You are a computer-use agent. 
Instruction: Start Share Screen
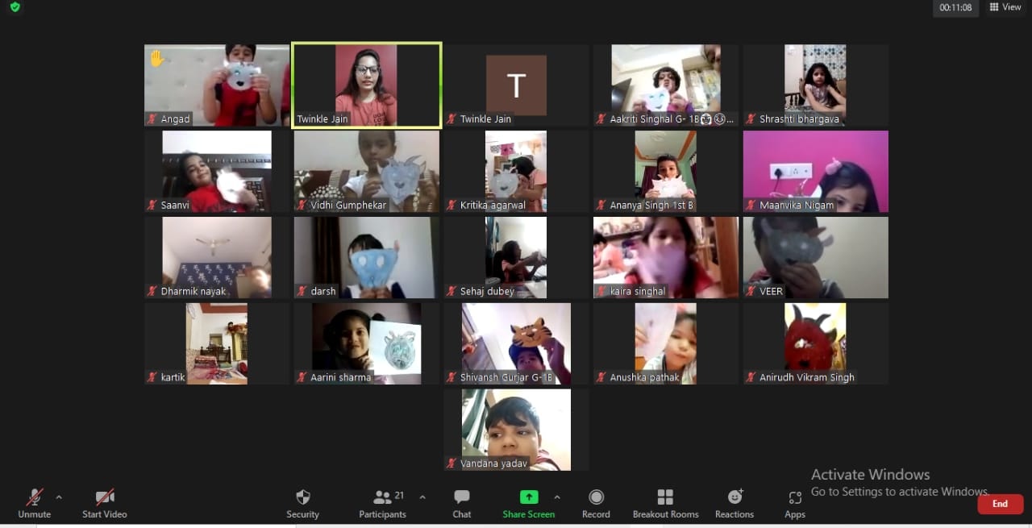[x=529, y=503]
